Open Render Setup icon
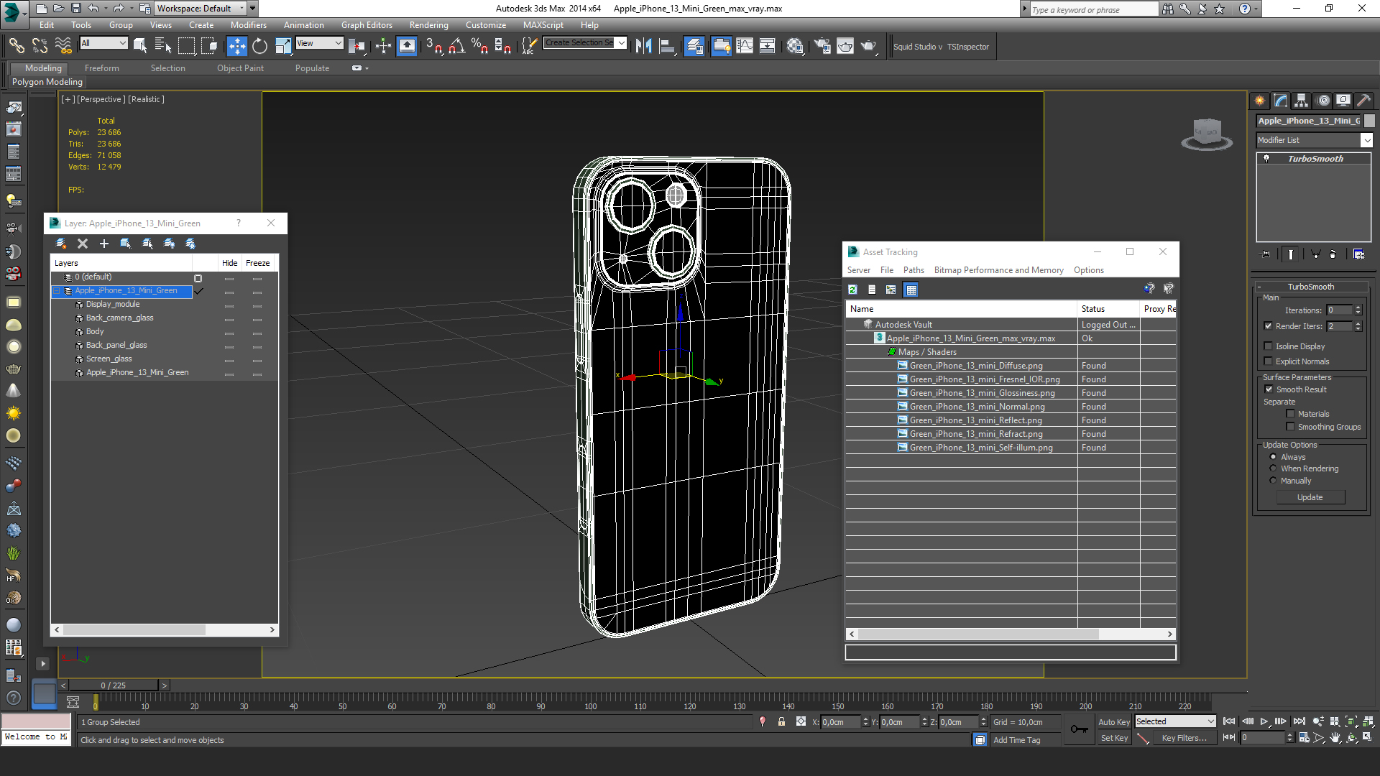This screenshot has height=776, width=1380. [x=822, y=46]
